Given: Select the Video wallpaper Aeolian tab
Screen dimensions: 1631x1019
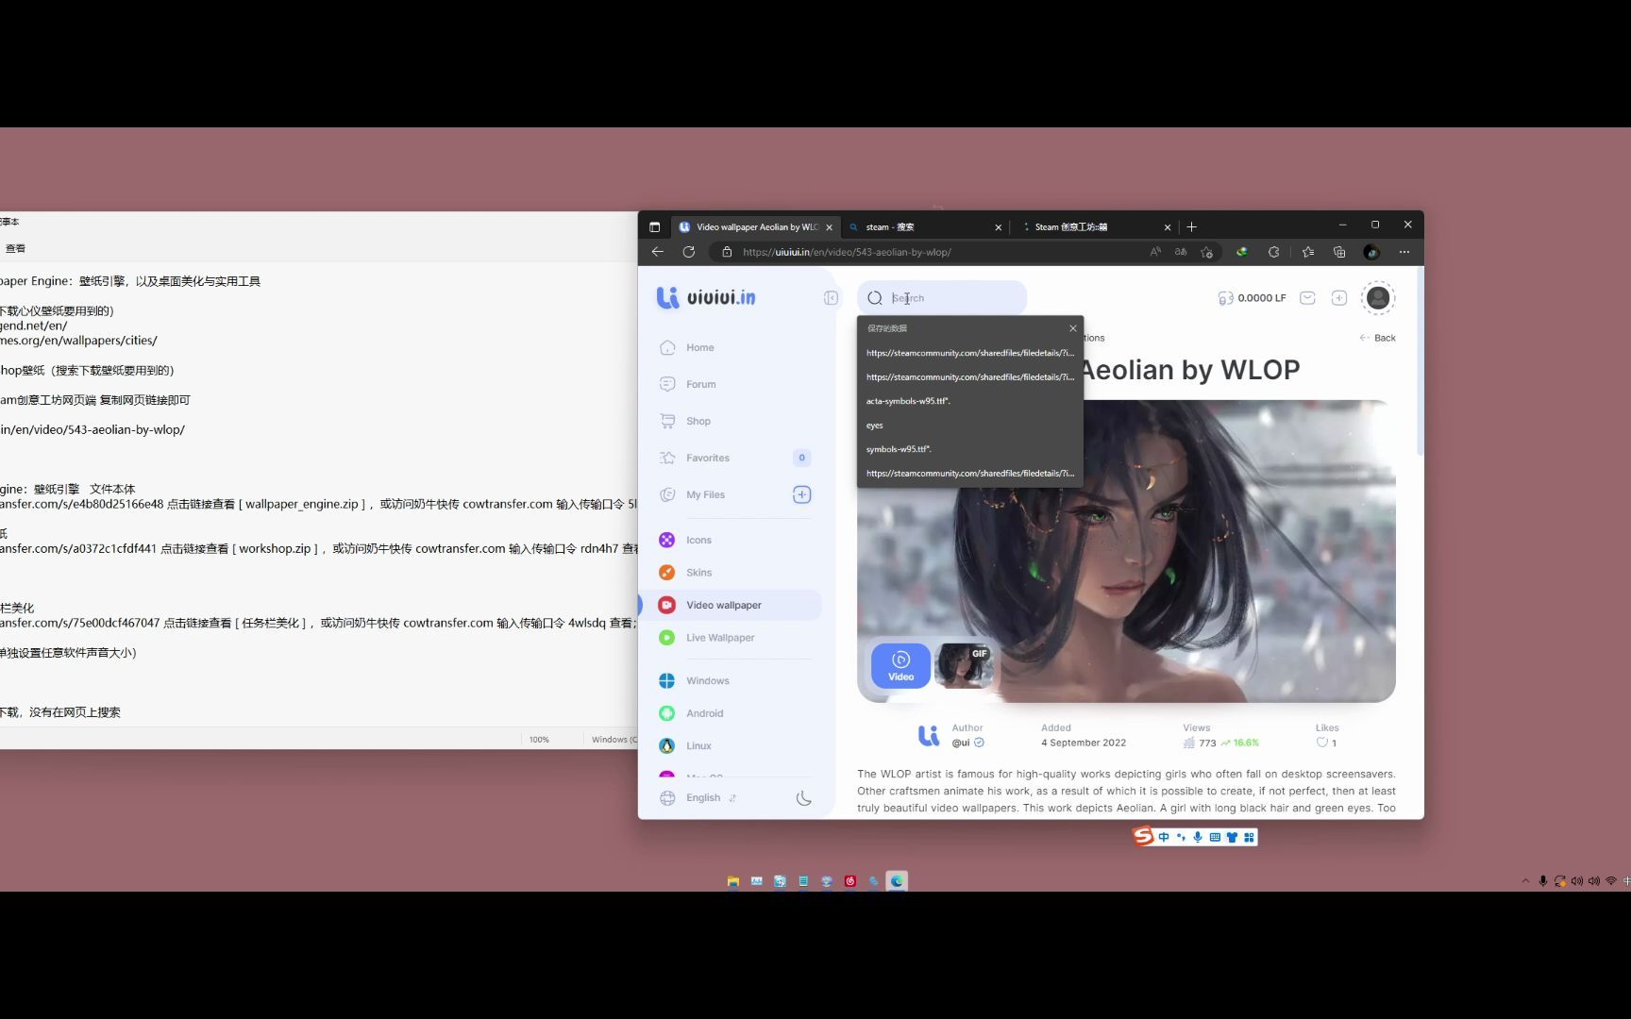Looking at the screenshot, I should 755,227.
